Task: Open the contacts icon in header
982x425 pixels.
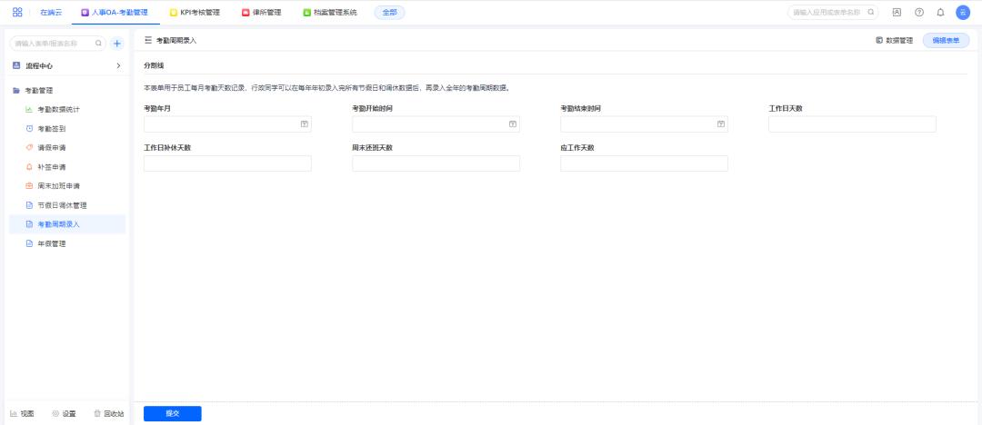Action: click(x=897, y=12)
